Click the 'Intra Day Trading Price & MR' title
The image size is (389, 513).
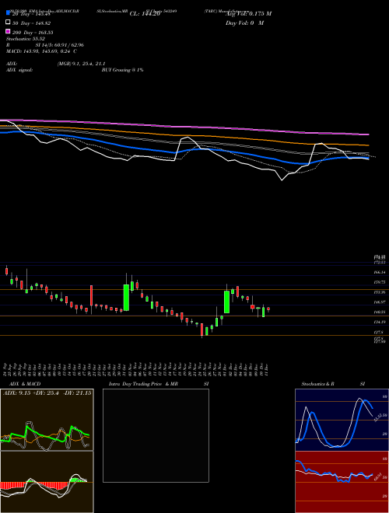[143, 384]
